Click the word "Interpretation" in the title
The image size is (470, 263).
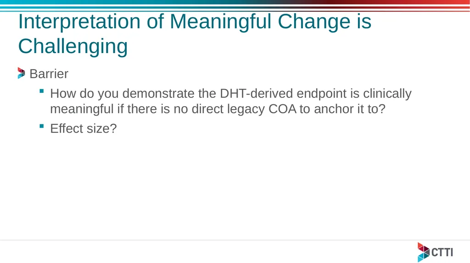pos(79,21)
